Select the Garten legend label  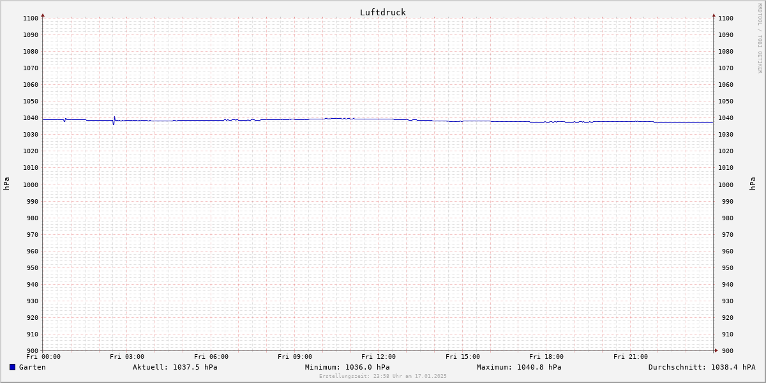[x=33, y=367]
